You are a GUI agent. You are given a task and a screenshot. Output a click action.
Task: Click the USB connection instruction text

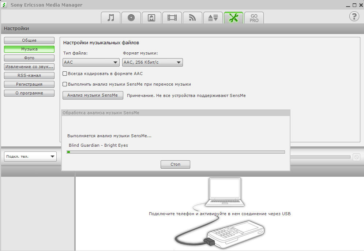pos(219,214)
